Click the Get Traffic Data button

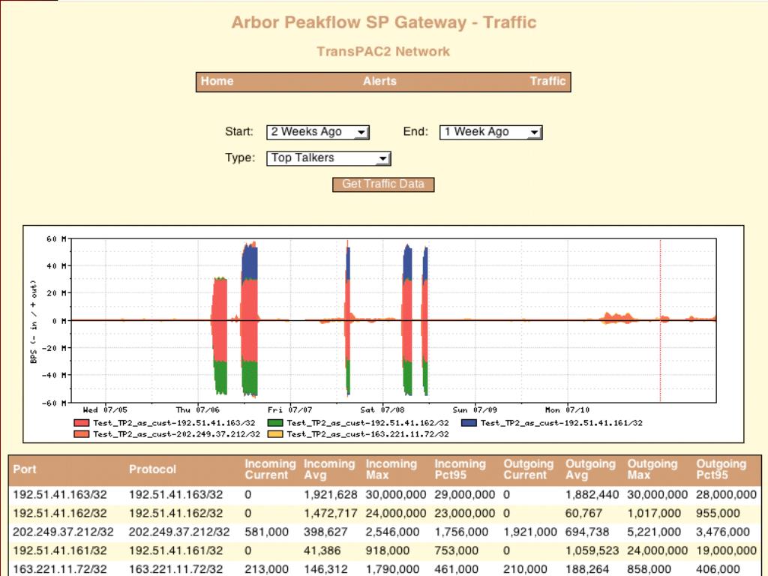(x=383, y=184)
